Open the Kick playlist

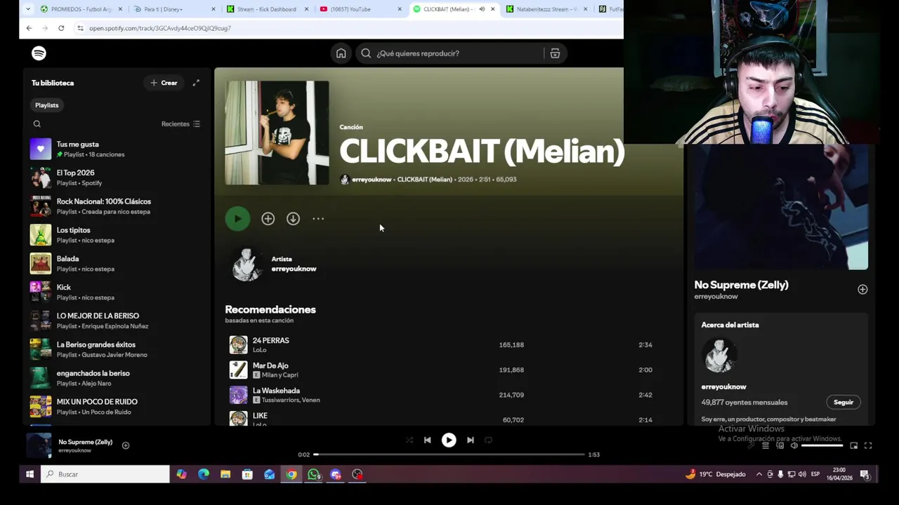[x=116, y=292]
